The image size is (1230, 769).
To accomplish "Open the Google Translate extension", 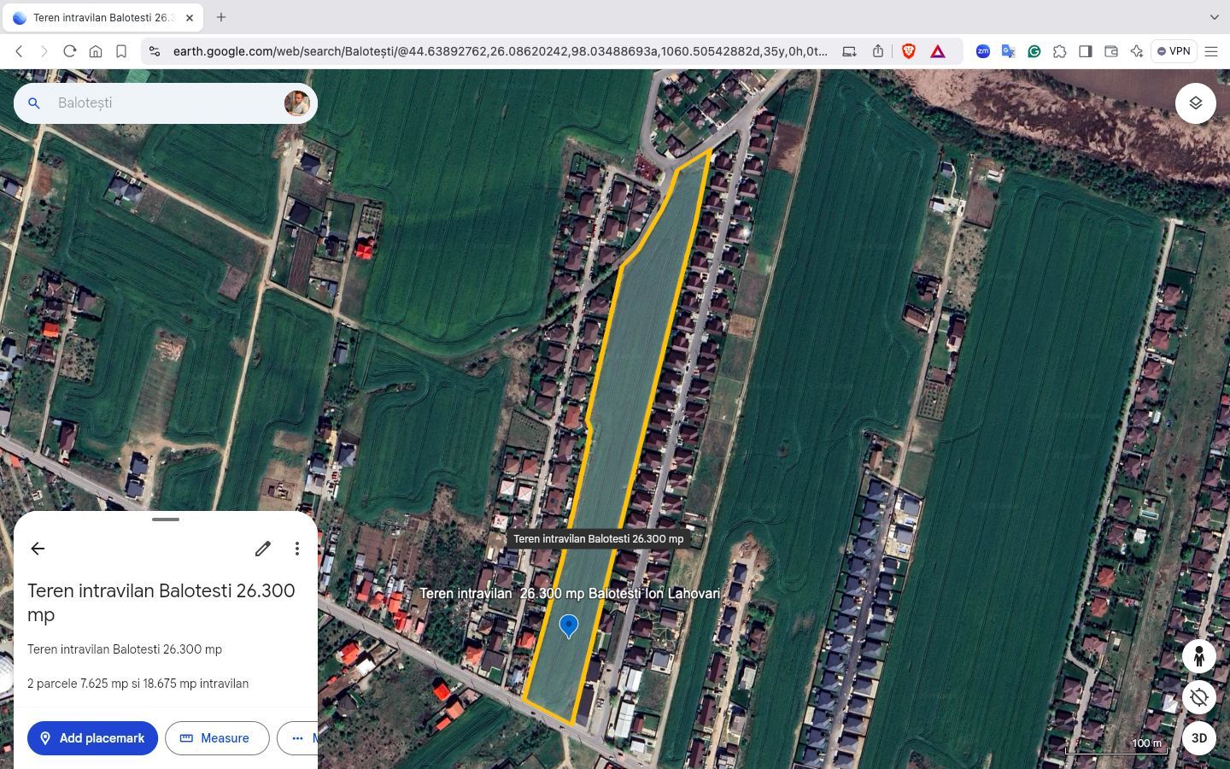I will point(1008,51).
